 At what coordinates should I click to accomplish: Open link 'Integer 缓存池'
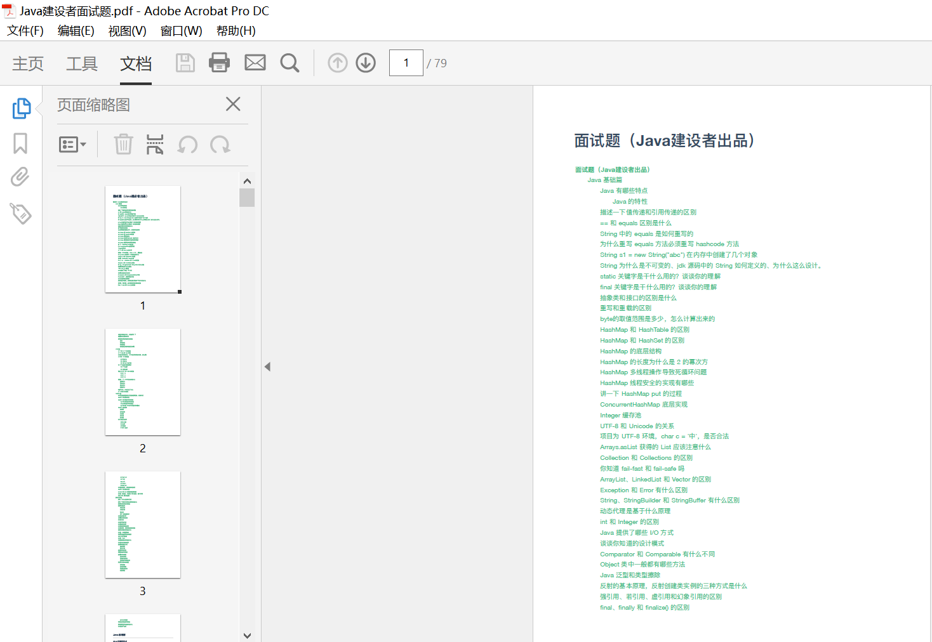pos(621,416)
